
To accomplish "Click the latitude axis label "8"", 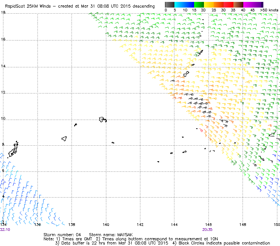I will tap(3, 144).
